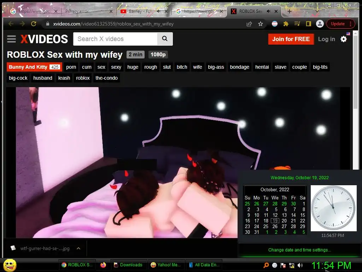The width and height of the screenshot is (362, 272).
Task: Open the All Data En... taskbar item
Action: point(204,265)
